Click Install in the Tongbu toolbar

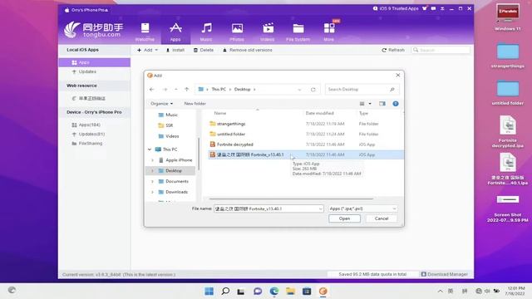click(x=175, y=50)
